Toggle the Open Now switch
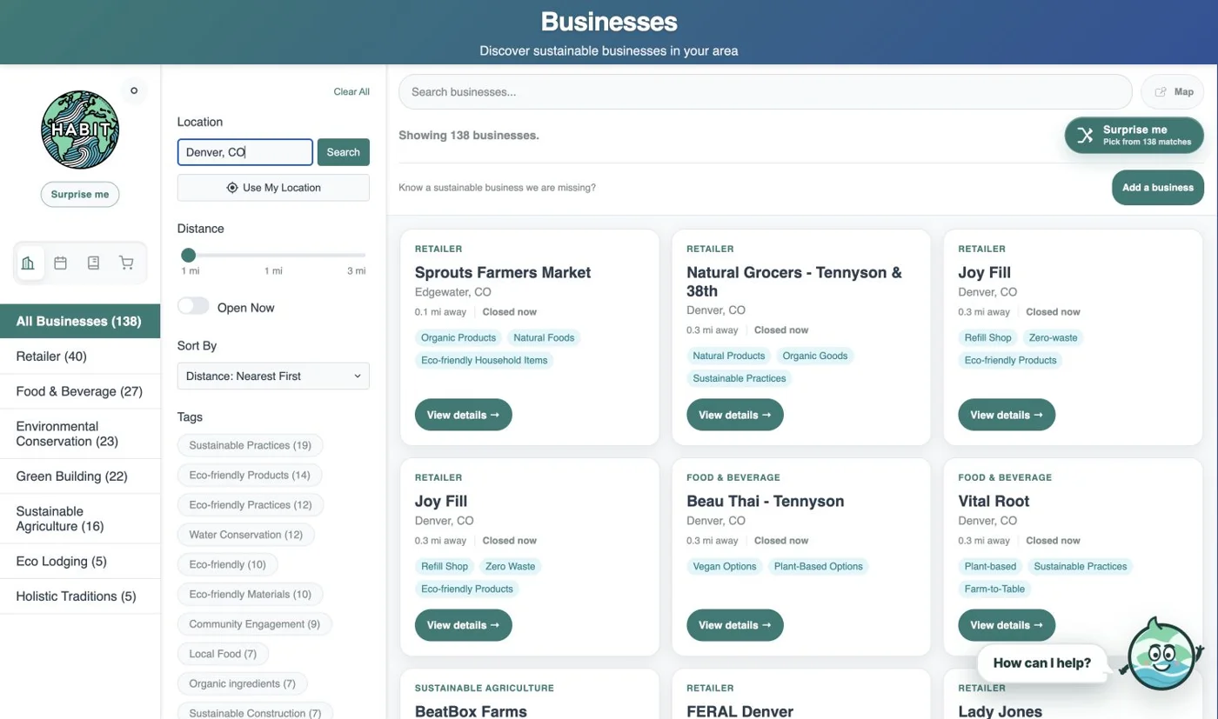The image size is (1218, 719). pyautogui.click(x=193, y=307)
